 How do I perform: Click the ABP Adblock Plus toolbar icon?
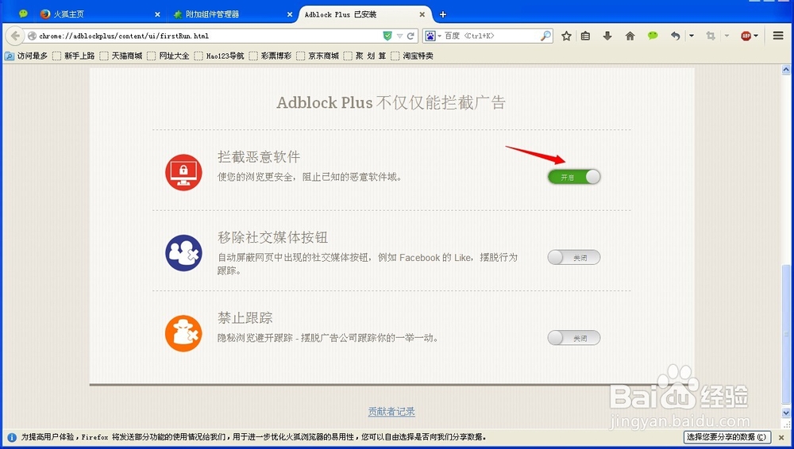point(746,36)
